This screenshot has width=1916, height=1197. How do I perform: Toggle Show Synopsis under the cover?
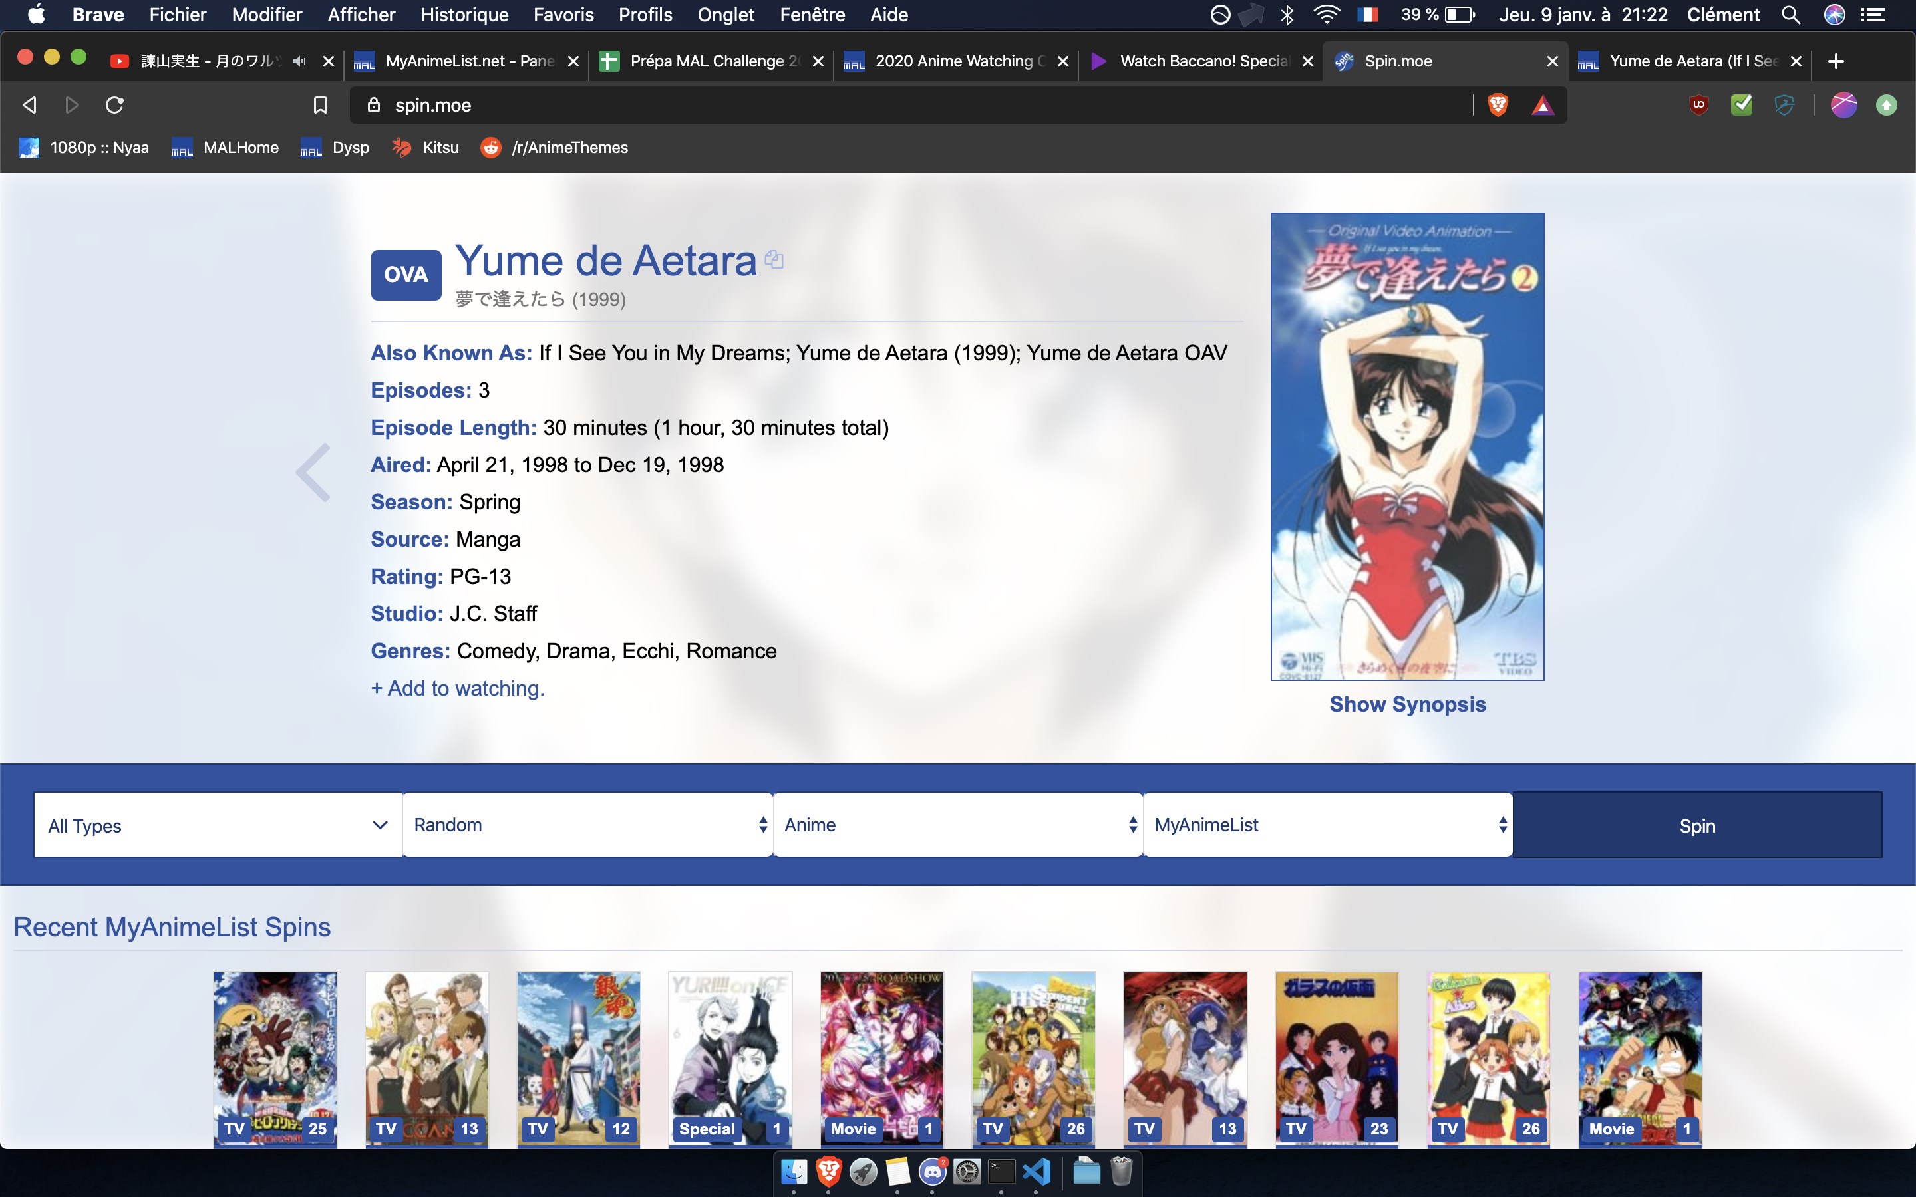pyautogui.click(x=1407, y=704)
